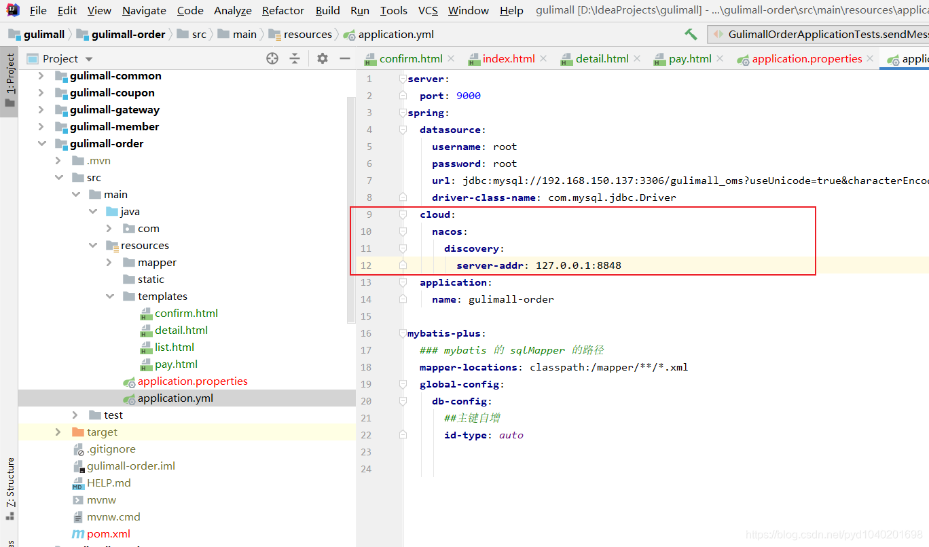
Task: Open the Analyze menu
Action: pyautogui.click(x=233, y=10)
